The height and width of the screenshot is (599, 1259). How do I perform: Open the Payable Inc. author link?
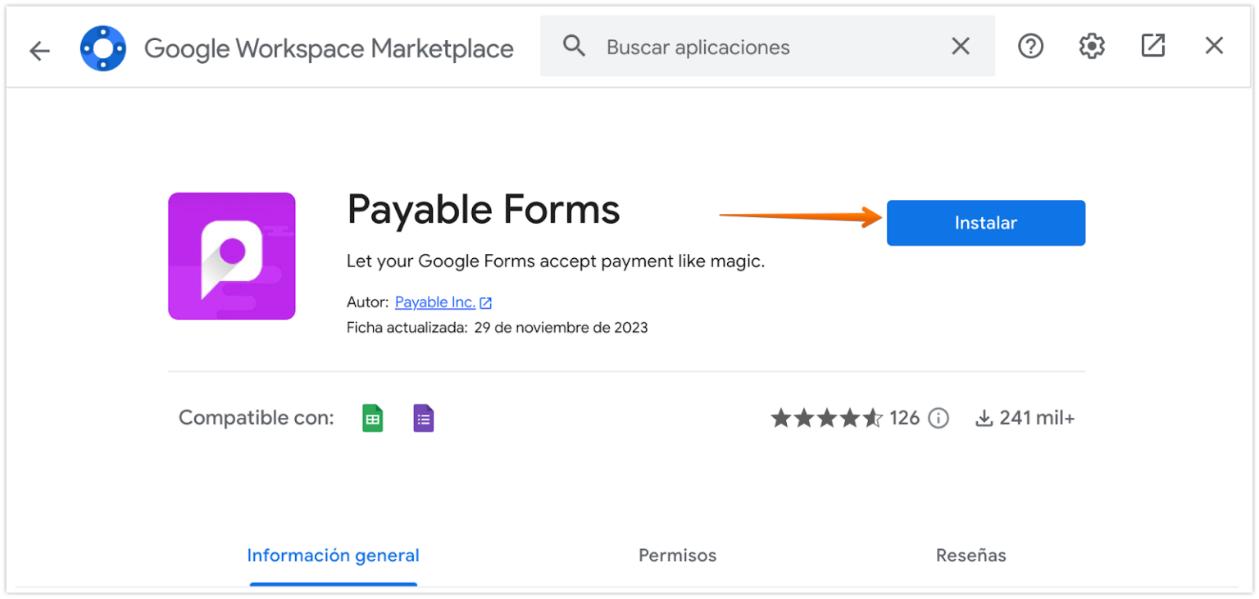click(x=435, y=302)
